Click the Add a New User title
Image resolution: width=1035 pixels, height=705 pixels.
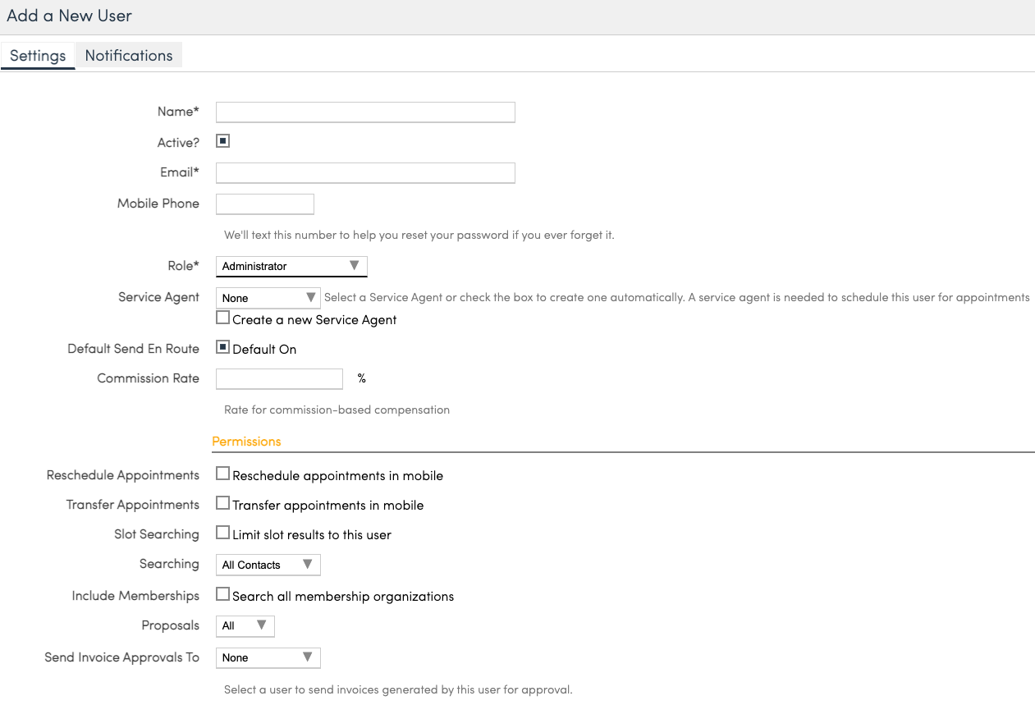69,16
